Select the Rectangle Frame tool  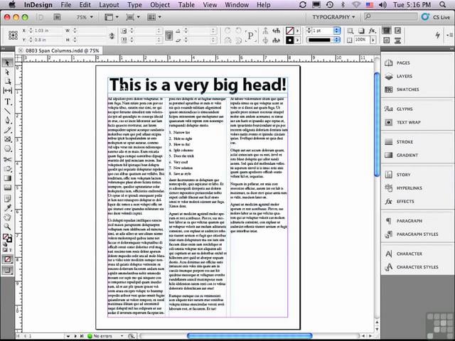pos(7,139)
